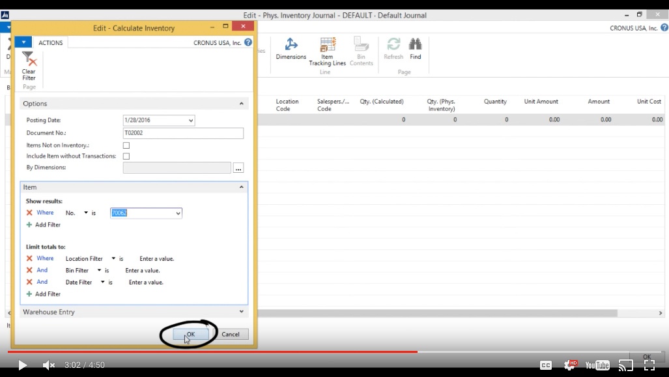Collapse the Item section

pos(242,187)
